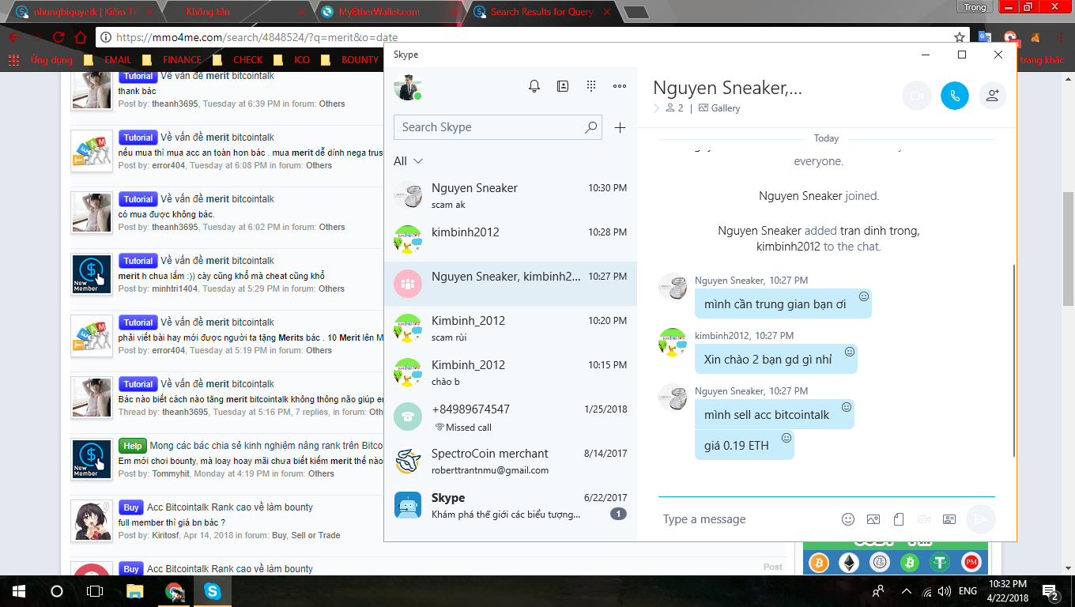Select the Search Results for Query tab
This screenshot has width=1075, height=607.
point(541,12)
